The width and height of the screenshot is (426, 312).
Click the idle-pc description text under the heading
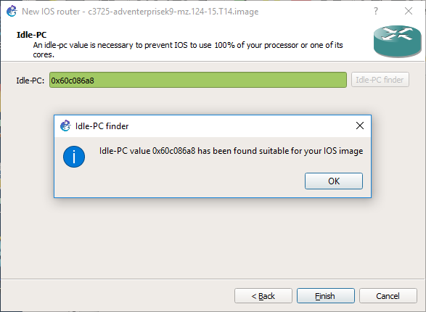(x=188, y=49)
